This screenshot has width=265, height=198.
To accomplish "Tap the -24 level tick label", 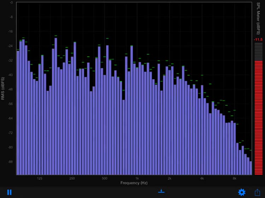I will click(x=10, y=46).
